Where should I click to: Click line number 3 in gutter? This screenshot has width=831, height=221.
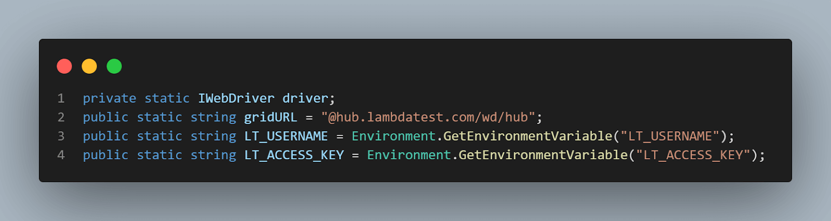[x=61, y=136]
